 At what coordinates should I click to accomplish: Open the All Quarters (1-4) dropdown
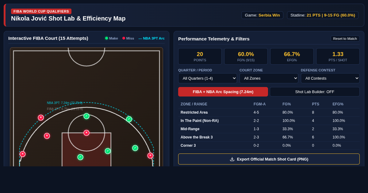tap(208, 78)
